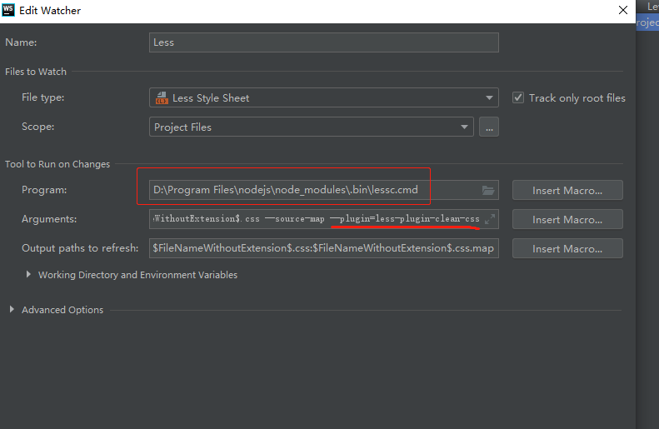Click the Tool to Run on Changes heading

pyautogui.click(x=57, y=164)
